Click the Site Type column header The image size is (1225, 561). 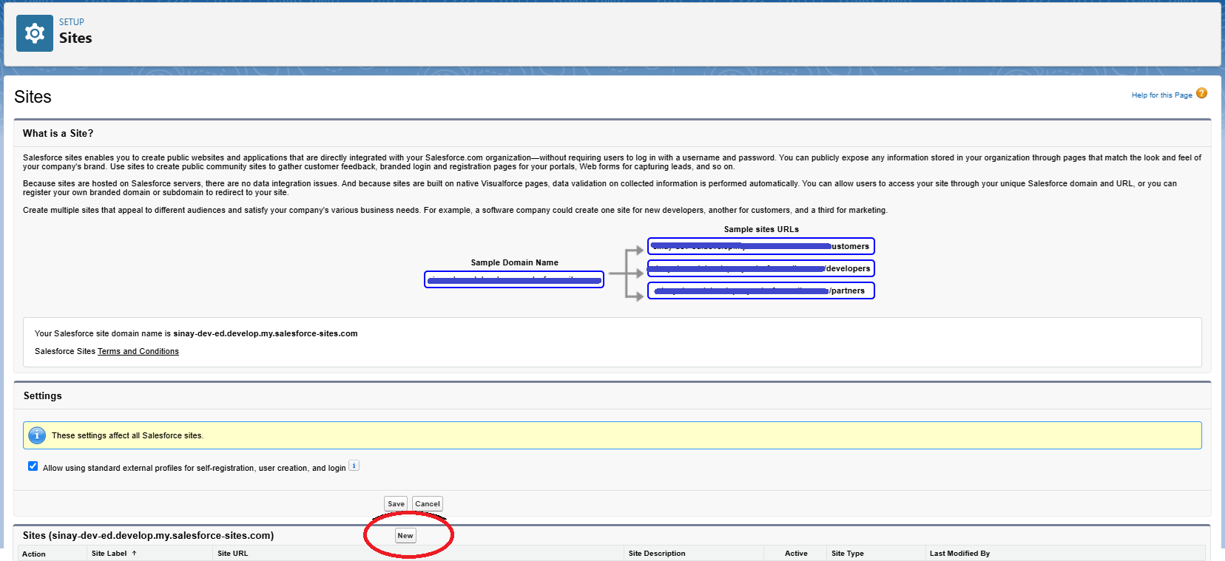tap(848, 554)
